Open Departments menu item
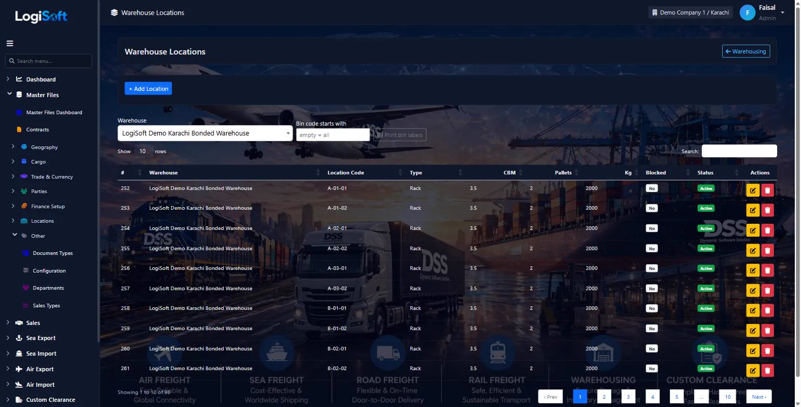801x407 pixels. pyautogui.click(x=48, y=288)
